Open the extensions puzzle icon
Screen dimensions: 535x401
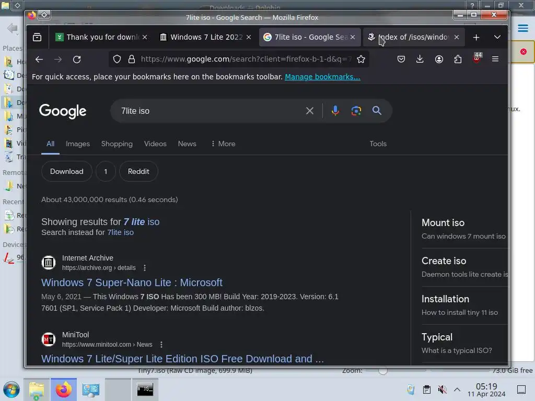click(458, 60)
